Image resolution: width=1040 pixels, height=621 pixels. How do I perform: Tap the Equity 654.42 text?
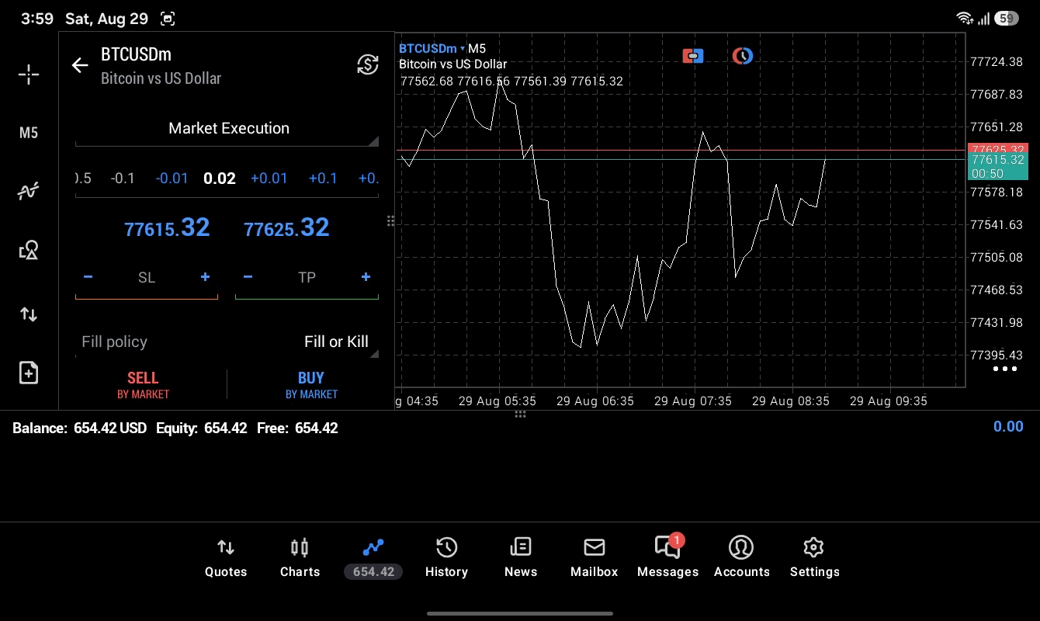tap(201, 428)
